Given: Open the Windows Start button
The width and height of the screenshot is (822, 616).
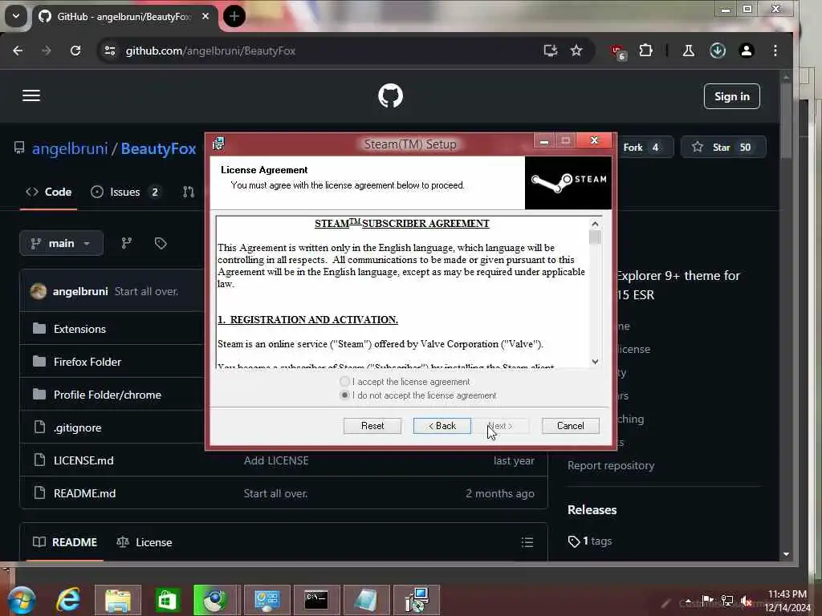Looking at the screenshot, I should tap(22, 600).
